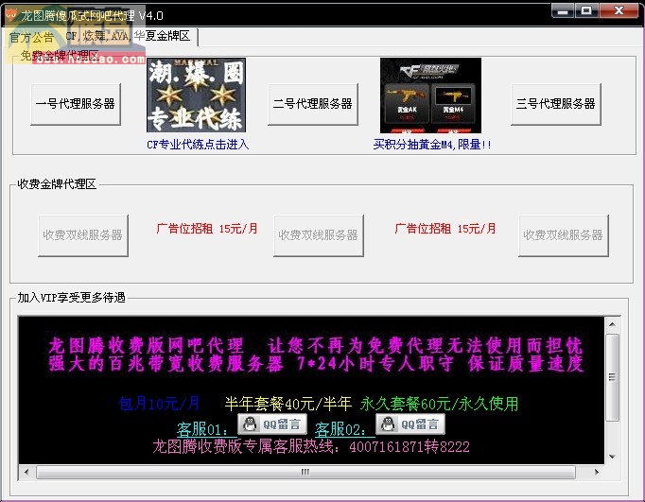Click the 永久套餐60元/永久使用 text
This screenshot has width=645, height=502.
[440, 404]
